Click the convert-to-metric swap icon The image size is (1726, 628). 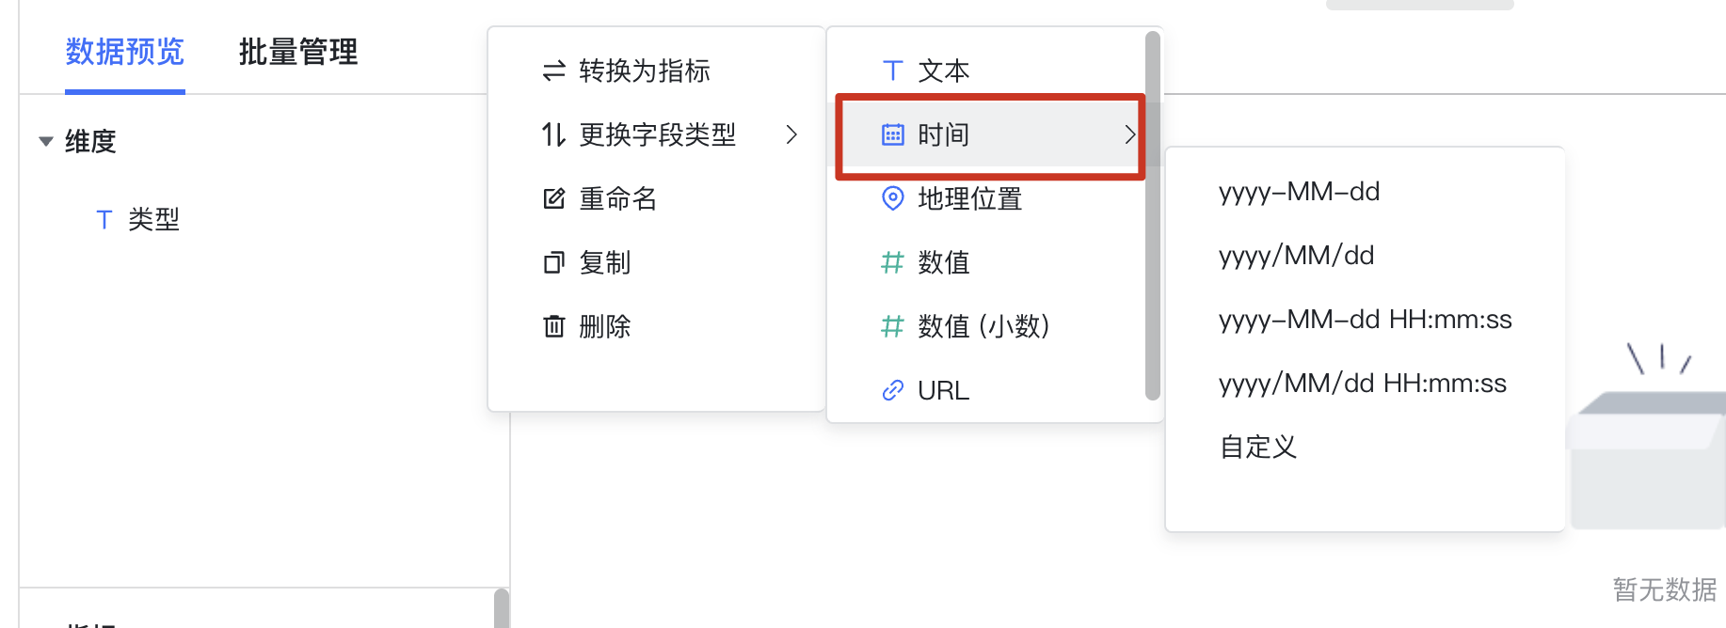point(553,71)
